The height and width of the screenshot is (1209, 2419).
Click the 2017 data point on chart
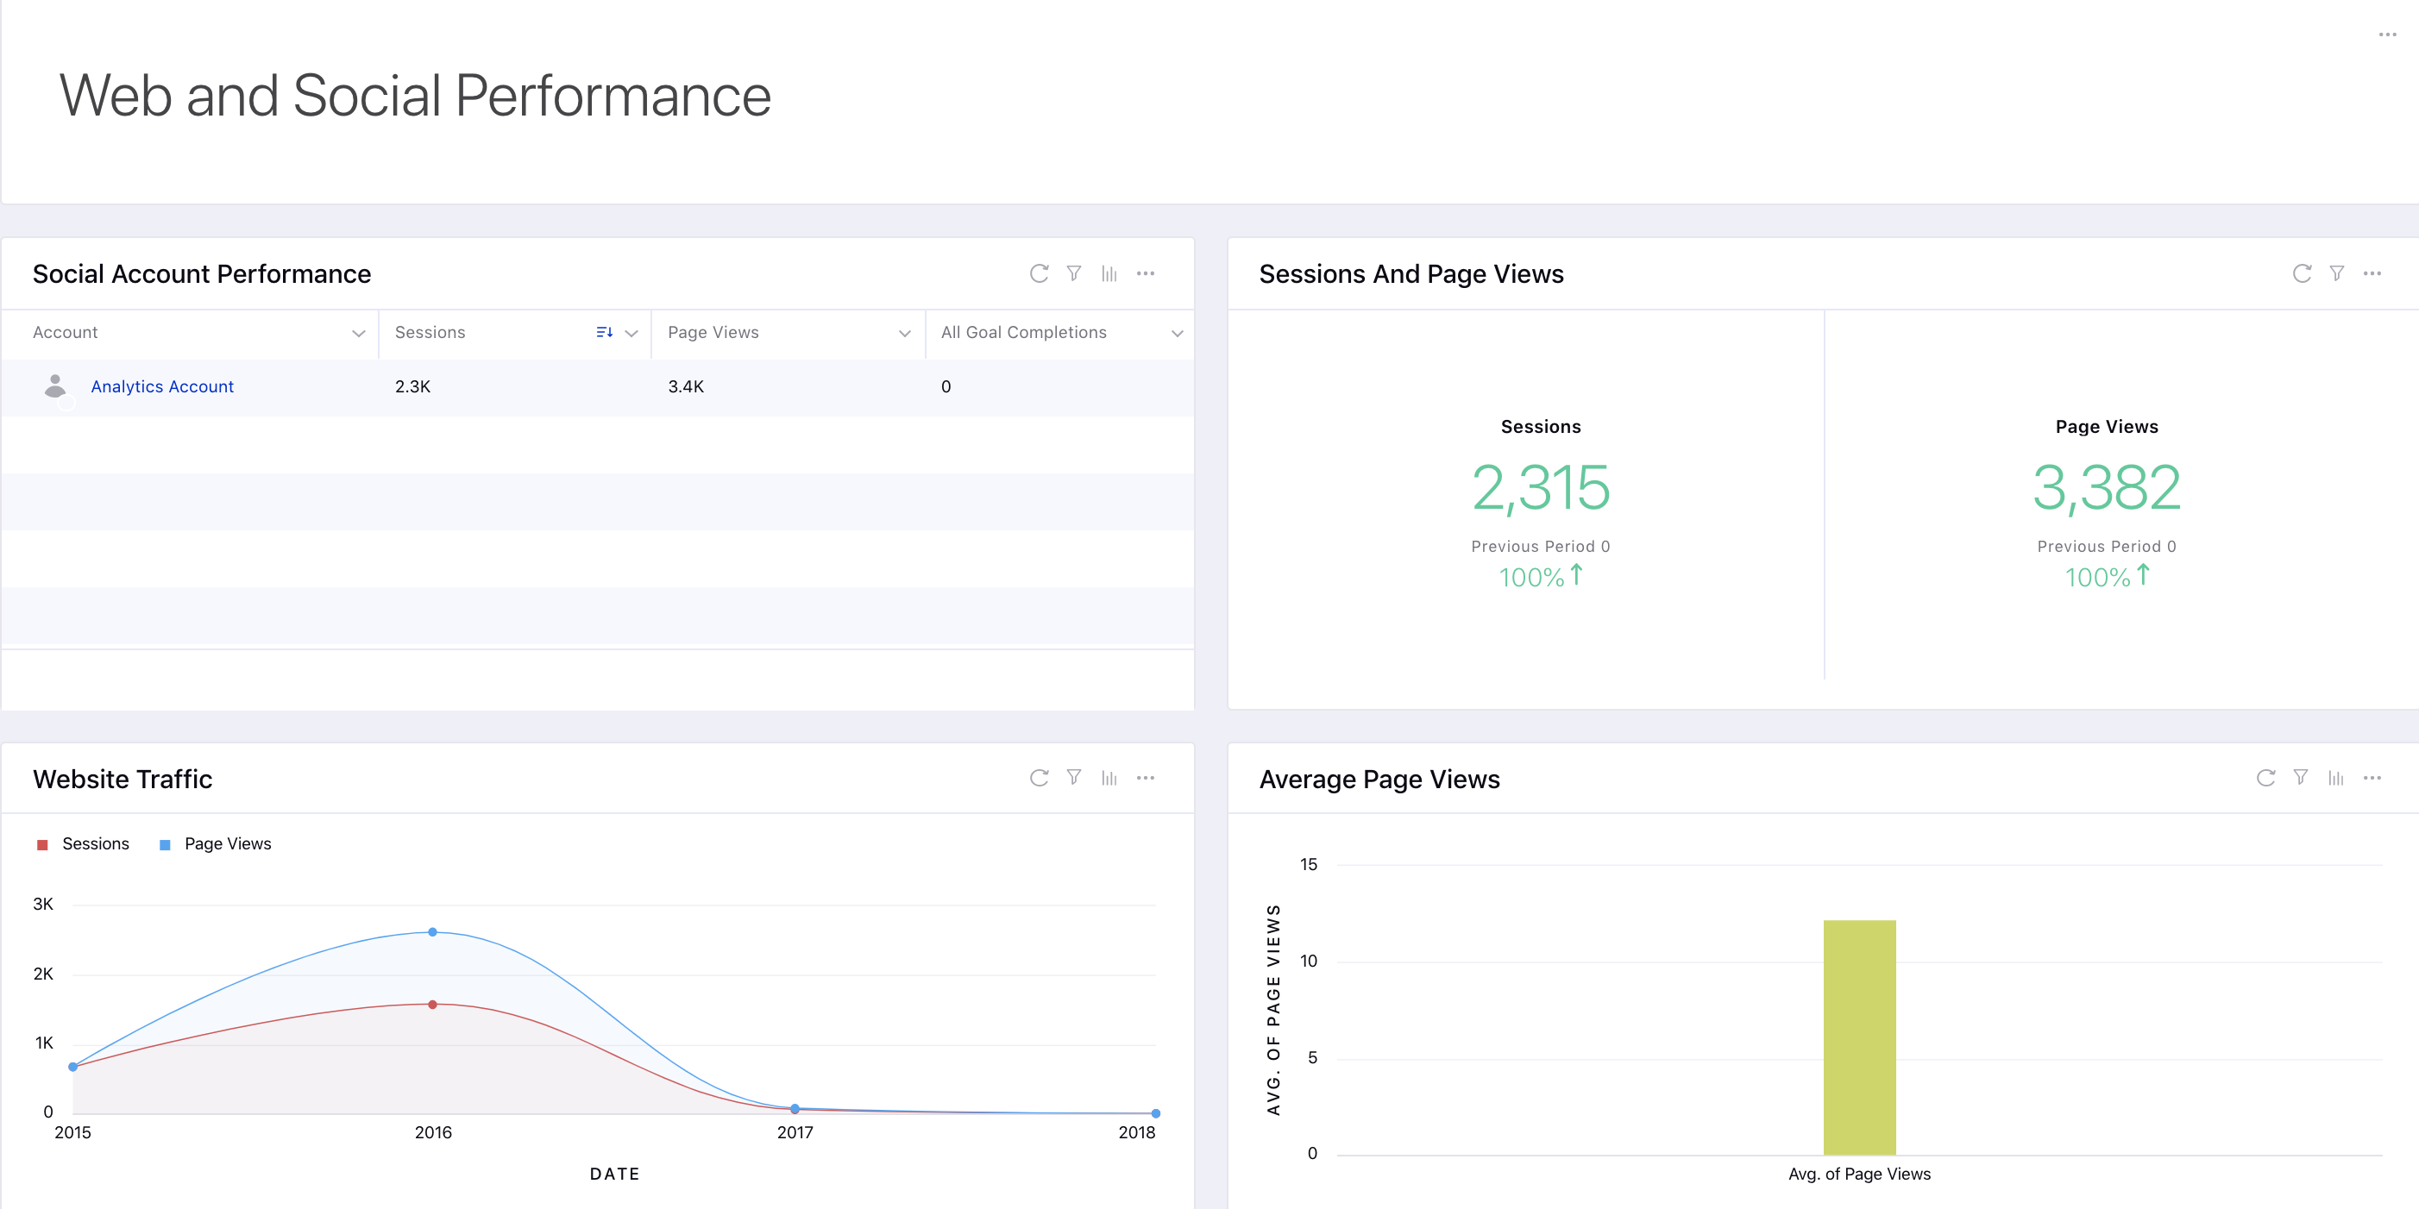pyautogui.click(x=795, y=1109)
